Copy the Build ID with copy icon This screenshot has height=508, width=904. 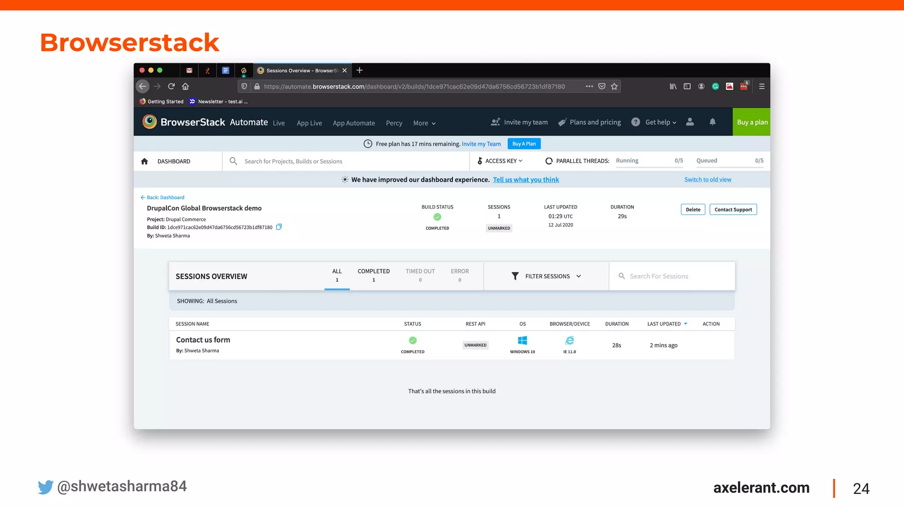click(x=279, y=227)
